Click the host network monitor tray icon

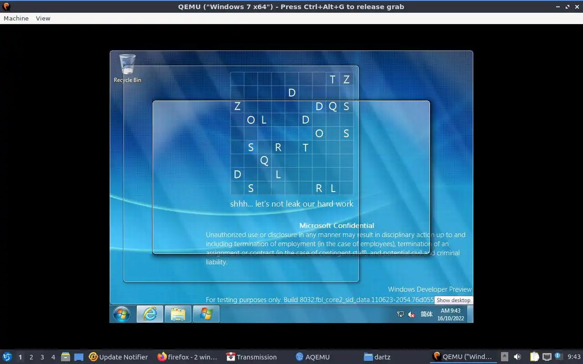547,357
